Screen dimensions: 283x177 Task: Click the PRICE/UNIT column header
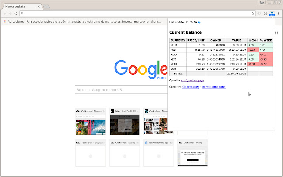click(x=196, y=40)
